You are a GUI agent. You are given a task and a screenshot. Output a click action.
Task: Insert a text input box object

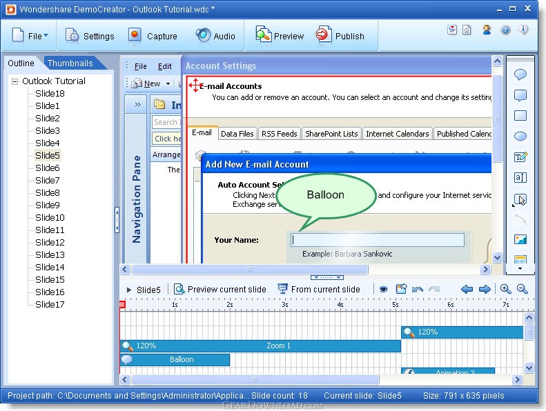(x=520, y=177)
